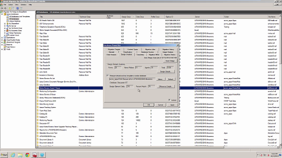Click the Difference Details button

click(x=166, y=86)
